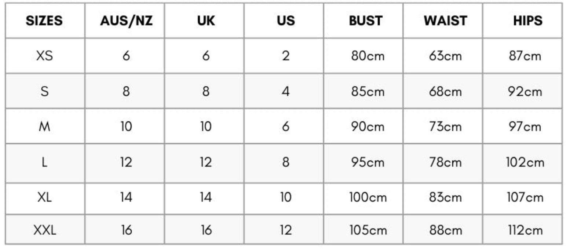Image resolution: width=566 pixels, height=249 pixels.
Task: Select the 102cm hips cell
Action: (x=525, y=162)
